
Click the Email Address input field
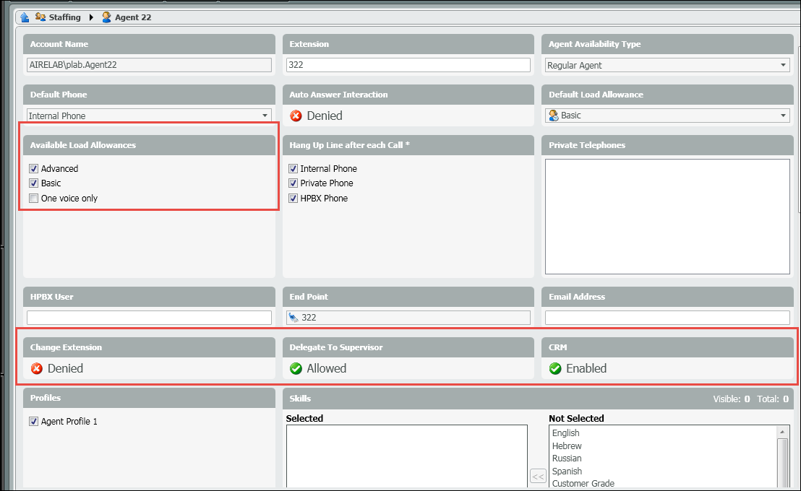(x=667, y=318)
